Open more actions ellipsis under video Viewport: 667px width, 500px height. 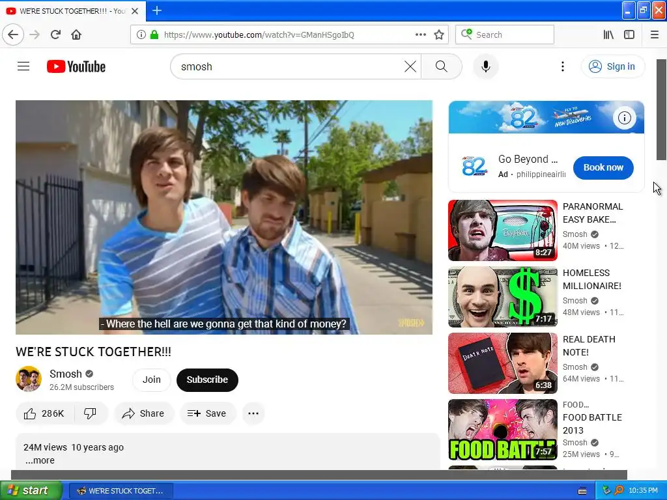click(x=253, y=413)
